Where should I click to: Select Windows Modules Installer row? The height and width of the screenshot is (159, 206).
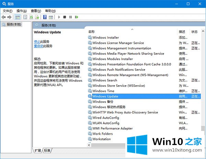144,59
